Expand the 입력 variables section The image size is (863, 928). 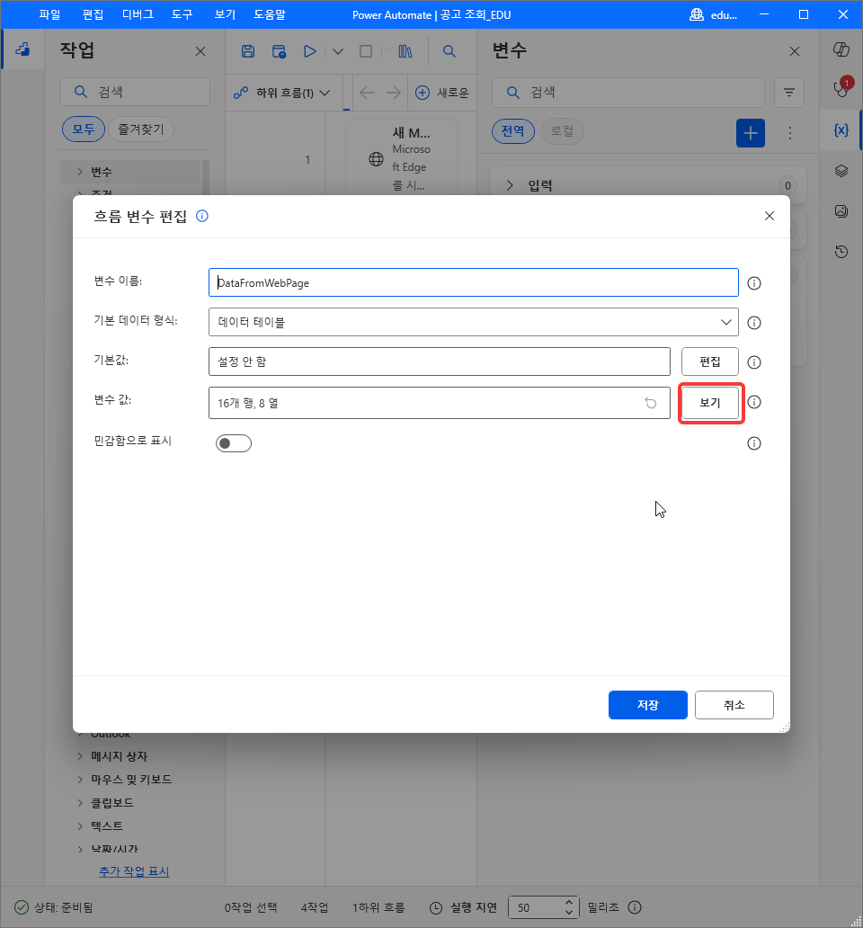pyautogui.click(x=510, y=185)
